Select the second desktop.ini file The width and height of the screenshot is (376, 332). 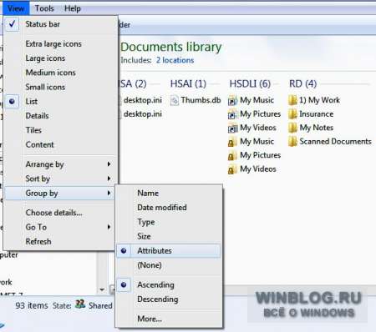pyautogui.click(x=143, y=114)
